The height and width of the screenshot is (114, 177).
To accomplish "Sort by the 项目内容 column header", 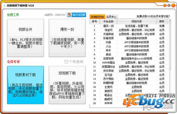I will point(137,22).
